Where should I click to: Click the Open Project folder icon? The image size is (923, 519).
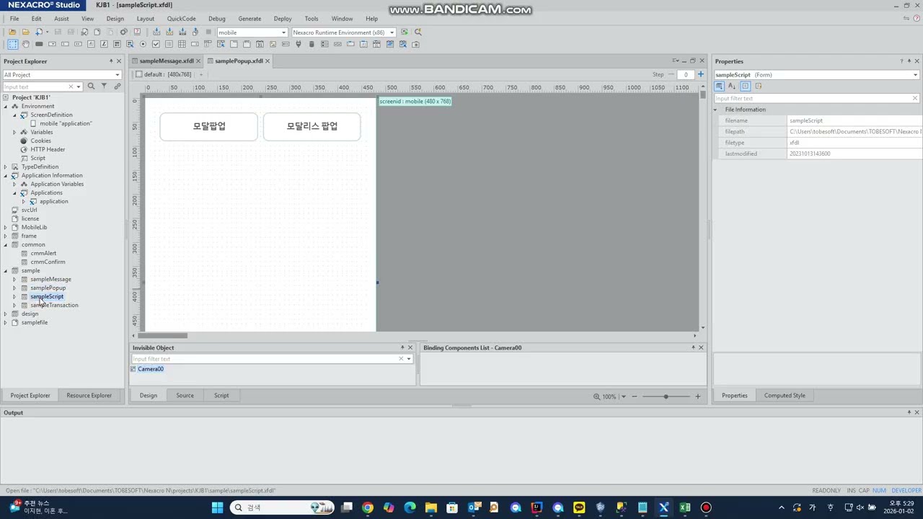point(12,32)
